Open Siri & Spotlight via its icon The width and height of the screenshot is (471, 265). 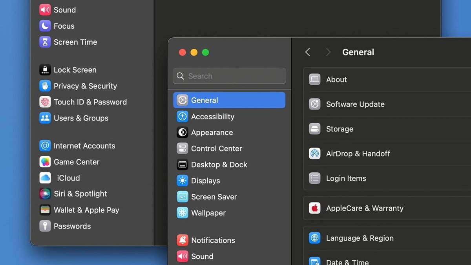click(44, 194)
